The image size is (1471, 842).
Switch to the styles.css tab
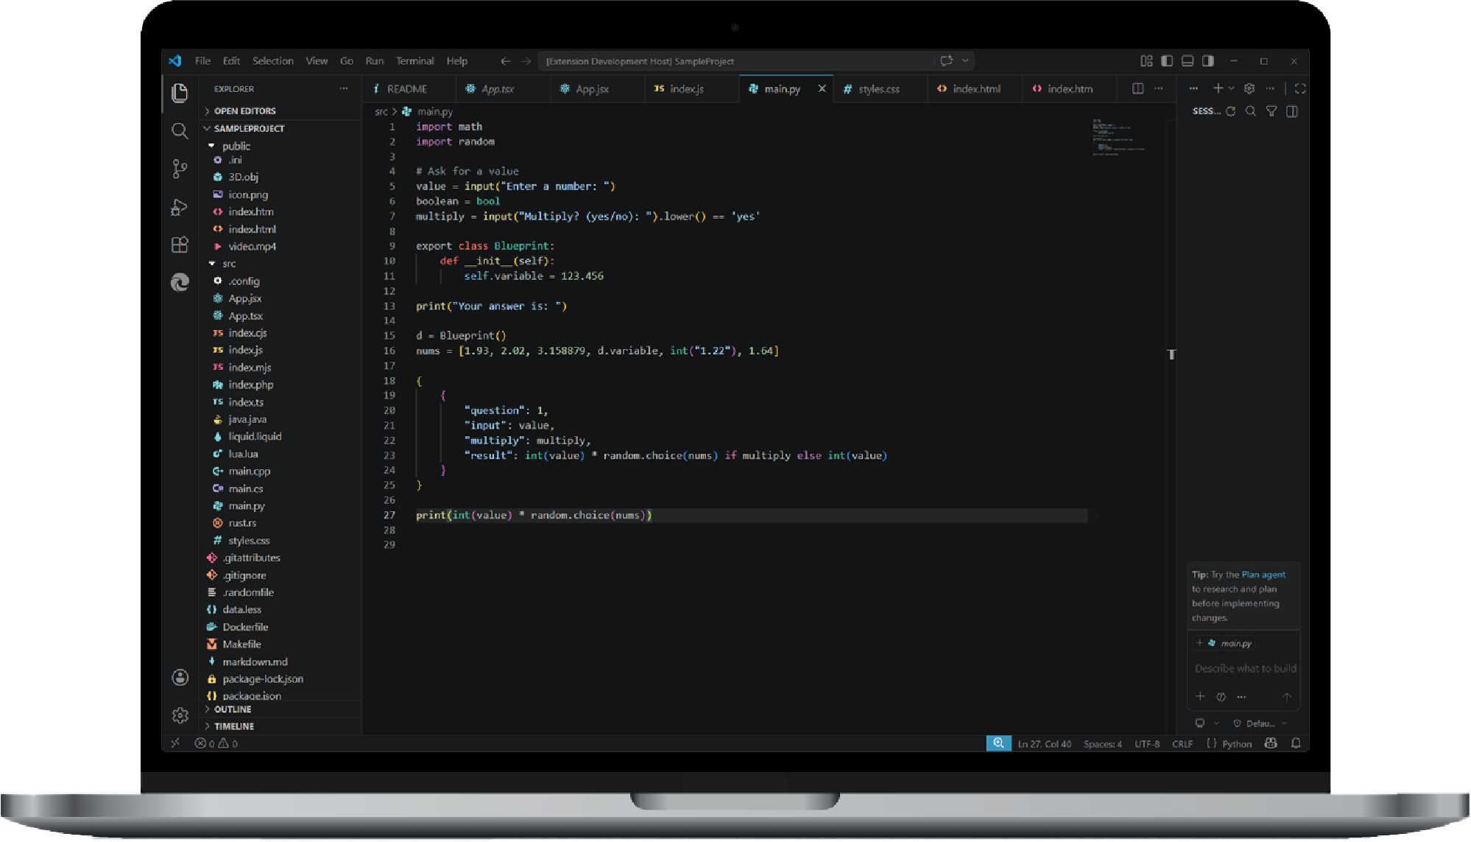(878, 89)
